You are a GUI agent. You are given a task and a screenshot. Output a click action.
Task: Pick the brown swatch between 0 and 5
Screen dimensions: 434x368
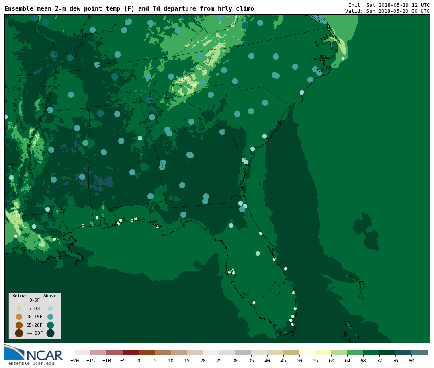tap(147, 352)
